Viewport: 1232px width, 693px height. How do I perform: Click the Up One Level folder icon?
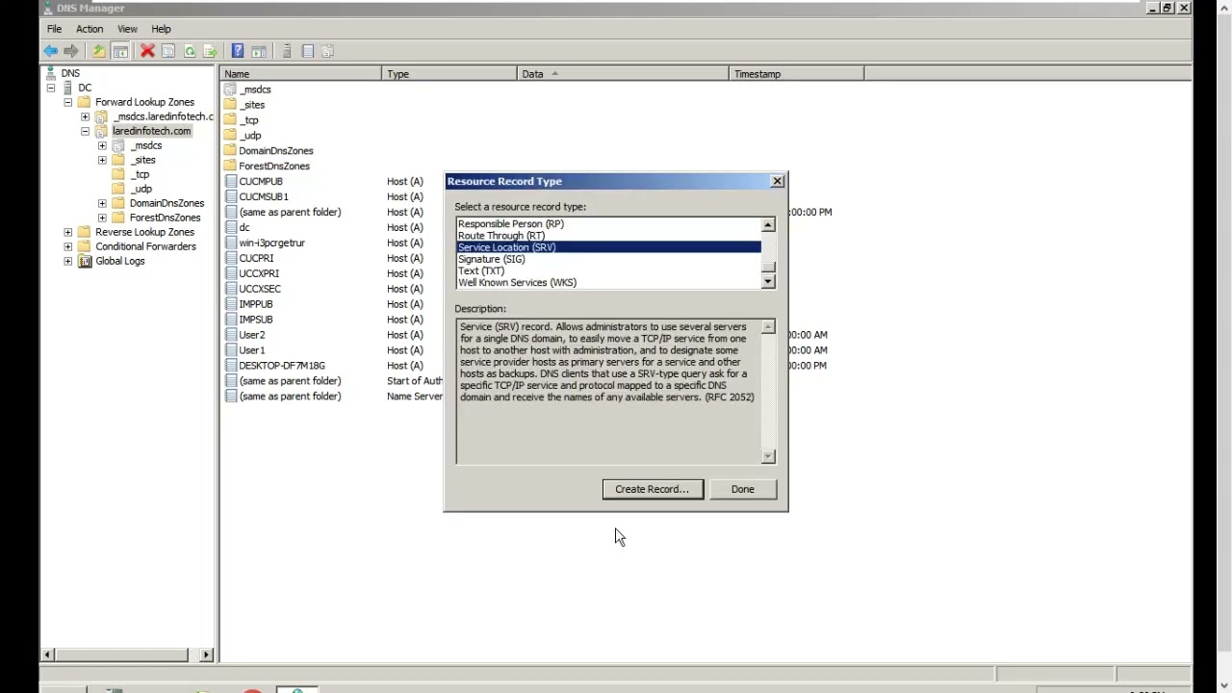99,51
